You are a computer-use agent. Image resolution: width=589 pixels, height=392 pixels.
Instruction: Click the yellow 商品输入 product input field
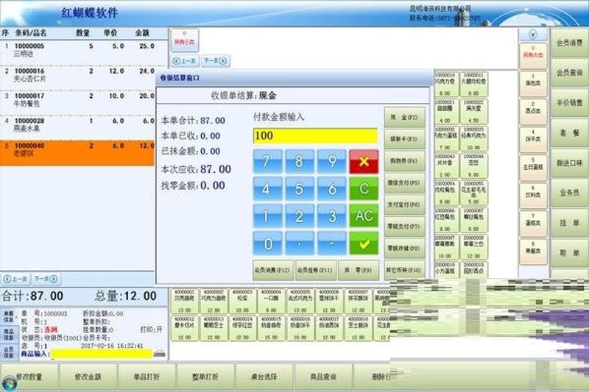(102, 353)
